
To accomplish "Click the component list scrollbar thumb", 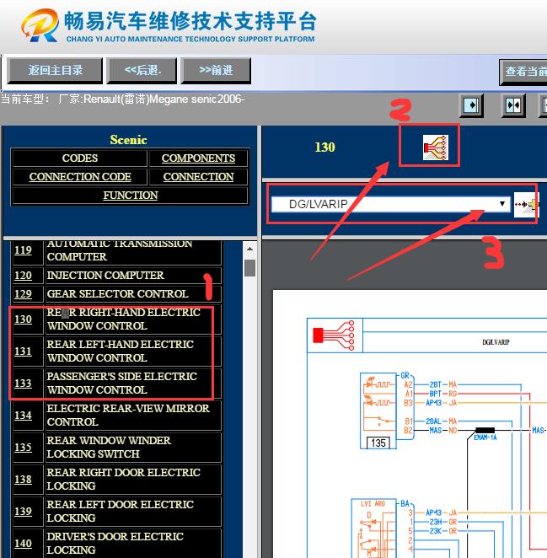I will click(x=249, y=268).
